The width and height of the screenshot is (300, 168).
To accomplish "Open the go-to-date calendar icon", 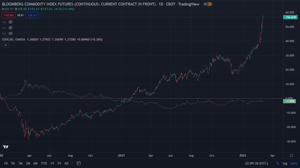I will click(79, 163).
